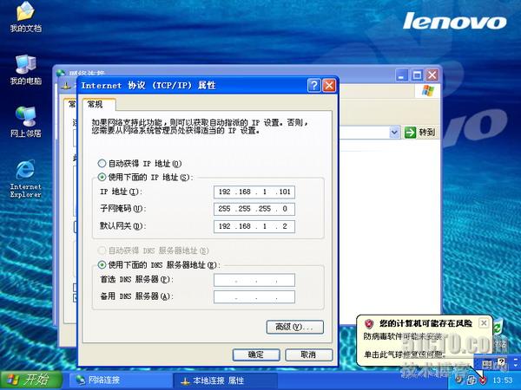
Task: Open the My Documents desktop icon
Action: tap(25, 16)
